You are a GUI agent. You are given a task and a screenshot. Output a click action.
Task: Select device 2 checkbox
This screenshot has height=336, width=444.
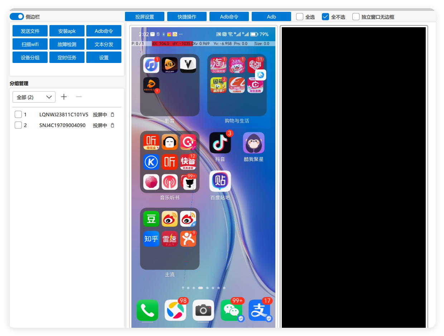[x=18, y=125]
